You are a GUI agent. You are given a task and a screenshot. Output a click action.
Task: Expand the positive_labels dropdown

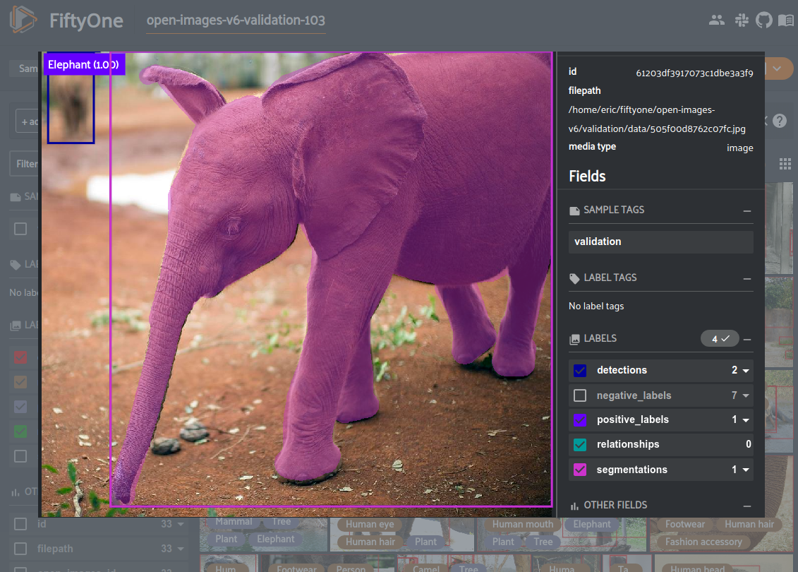tap(744, 419)
